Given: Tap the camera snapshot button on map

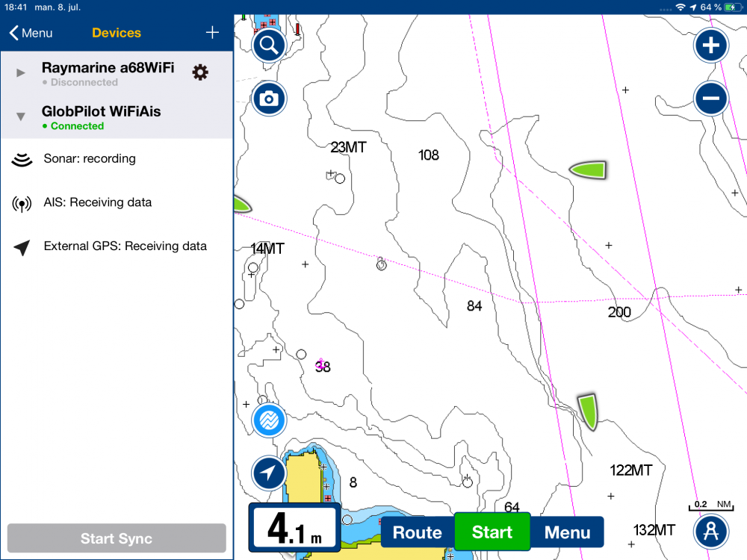Looking at the screenshot, I should tap(269, 99).
